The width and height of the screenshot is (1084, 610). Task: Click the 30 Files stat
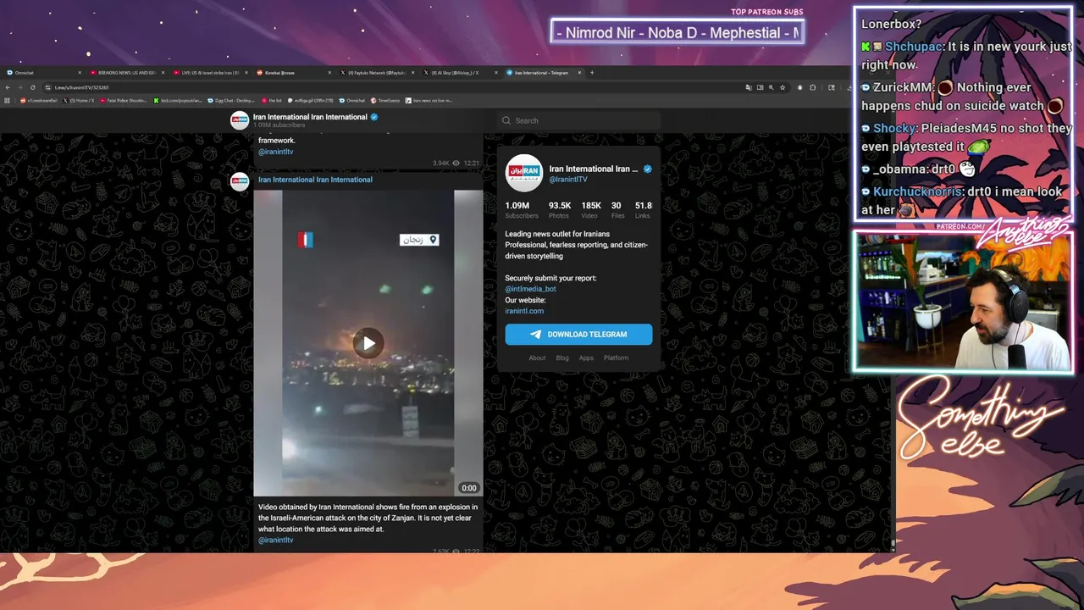point(617,210)
